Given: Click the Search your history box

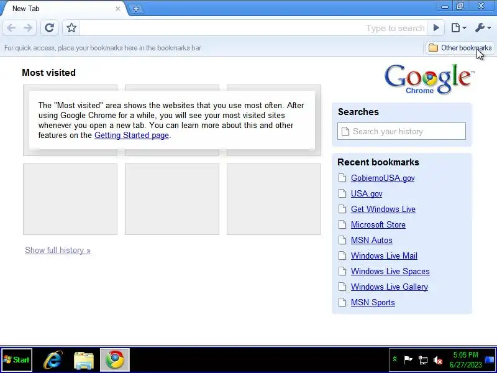Looking at the screenshot, I should point(401,131).
